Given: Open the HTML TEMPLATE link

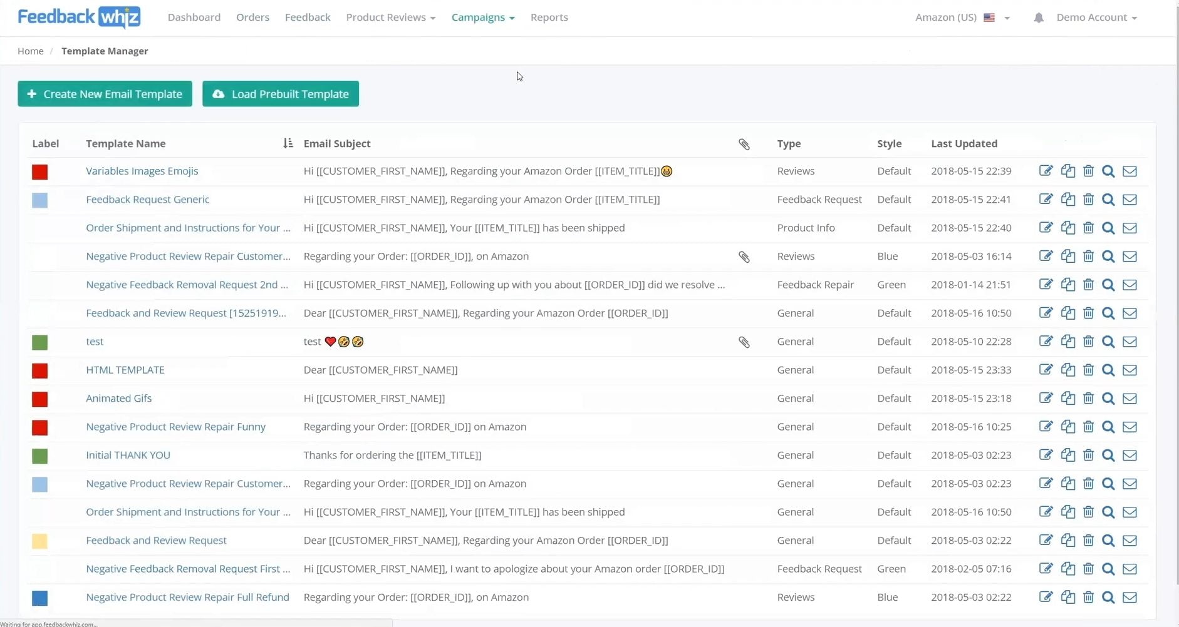Looking at the screenshot, I should click(125, 370).
